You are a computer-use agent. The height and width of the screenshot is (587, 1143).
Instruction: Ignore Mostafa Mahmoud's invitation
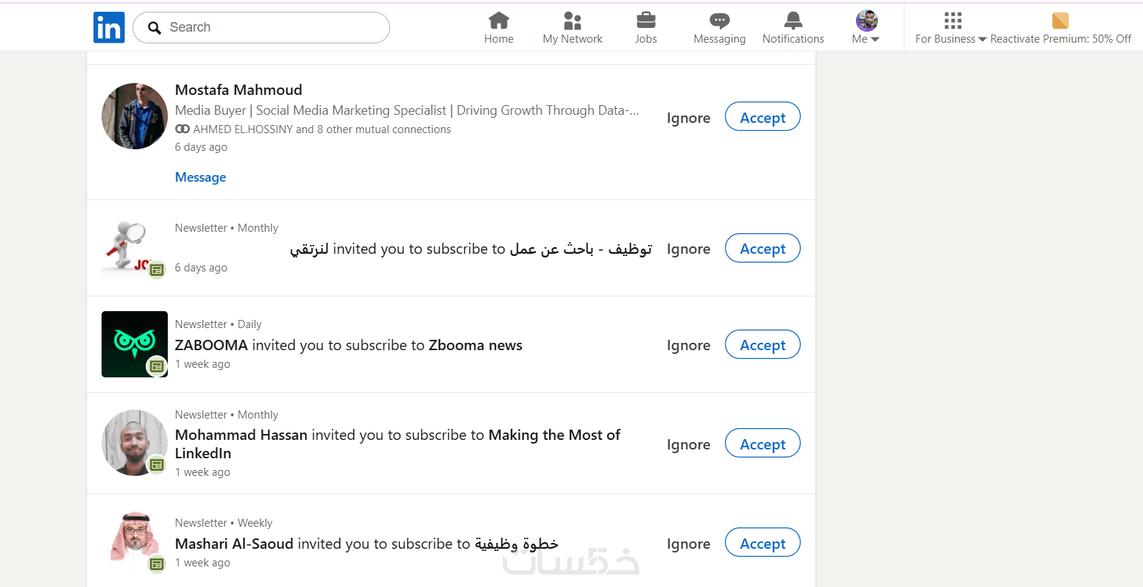pos(688,118)
